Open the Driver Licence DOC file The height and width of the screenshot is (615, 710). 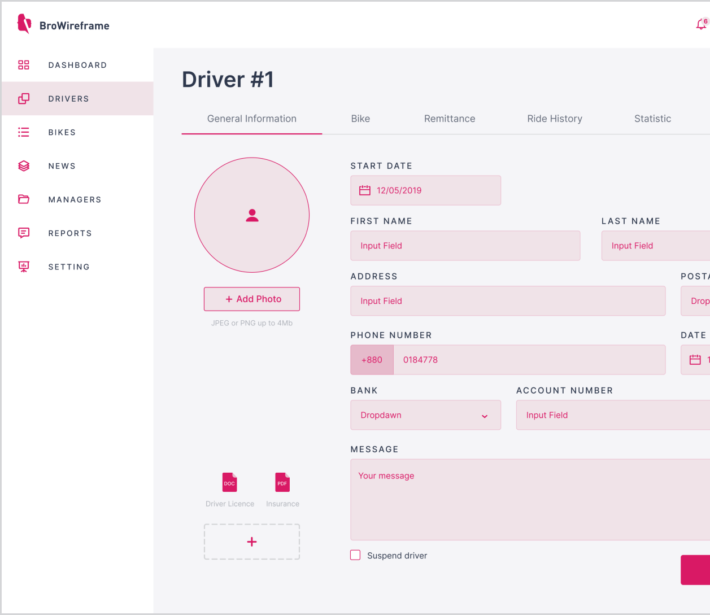[229, 482]
